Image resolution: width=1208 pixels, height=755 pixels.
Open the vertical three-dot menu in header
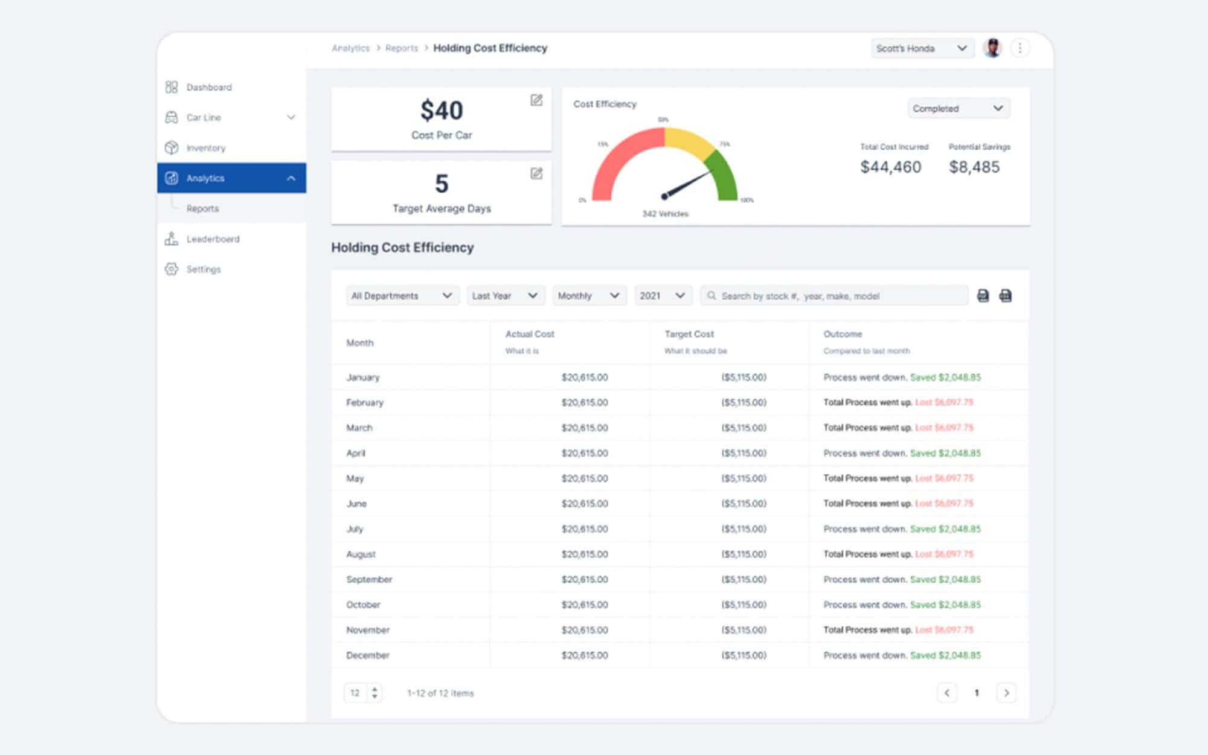pos(1020,48)
